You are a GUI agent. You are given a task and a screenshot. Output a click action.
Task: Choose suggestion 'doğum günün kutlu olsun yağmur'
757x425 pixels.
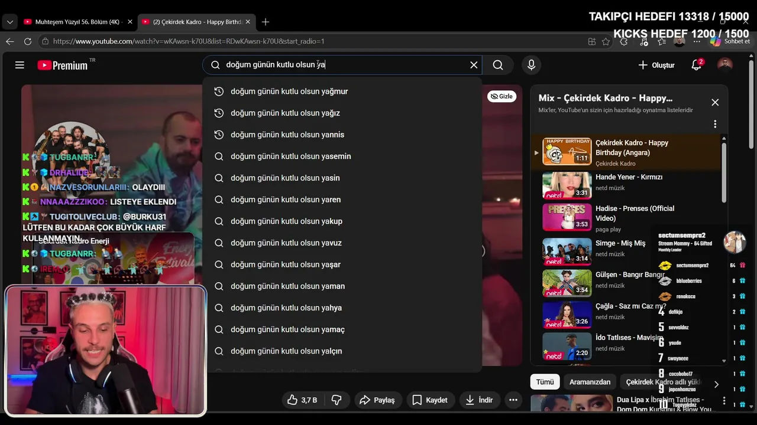[342, 91]
